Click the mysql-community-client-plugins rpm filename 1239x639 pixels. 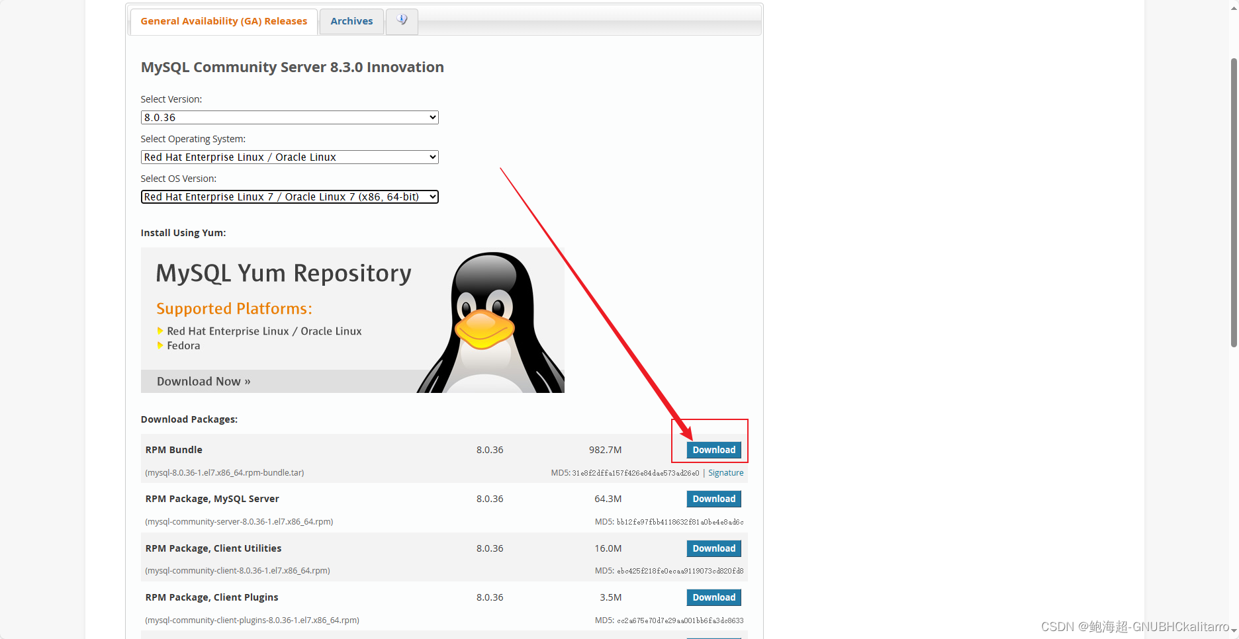point(252,620)
